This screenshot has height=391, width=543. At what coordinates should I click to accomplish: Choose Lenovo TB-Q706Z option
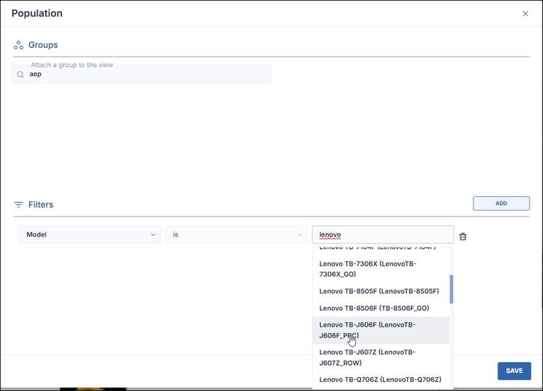380,380
